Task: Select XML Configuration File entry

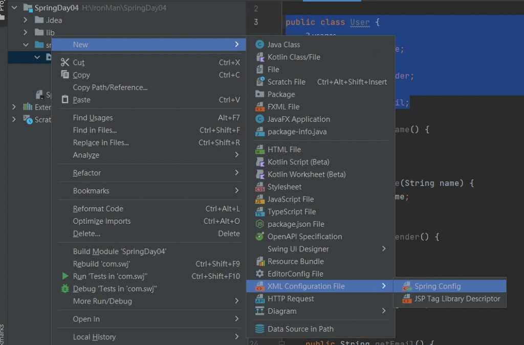Action: tap(320, 286)
